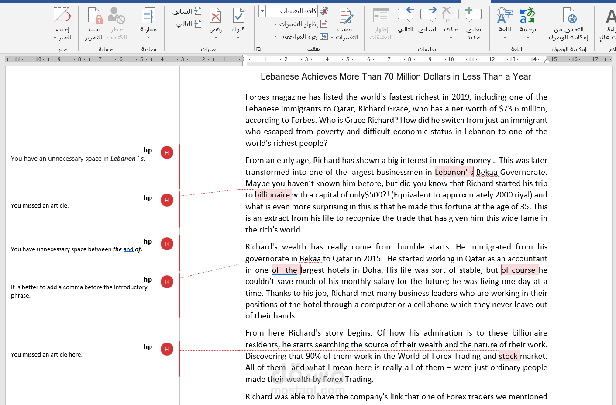The width and height of the screenshot is (616, 405).
Task: Click the Reviewing Pane (جزء المراجعة) icon
Action: point(324,36)
